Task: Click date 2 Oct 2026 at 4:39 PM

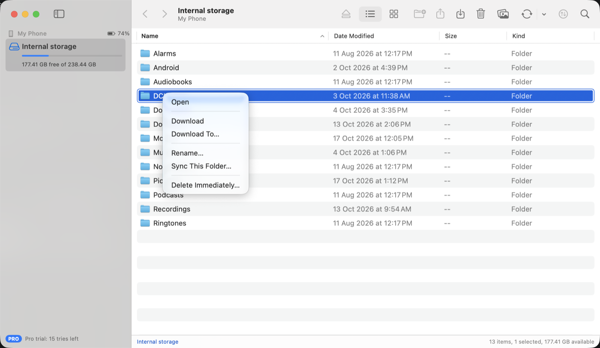Action: click(370, 68)
